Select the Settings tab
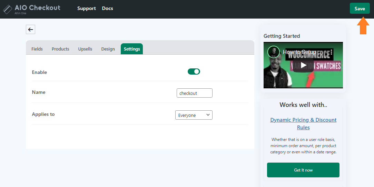The height and width of the screenshot is (187, 374). pos(132,49)
